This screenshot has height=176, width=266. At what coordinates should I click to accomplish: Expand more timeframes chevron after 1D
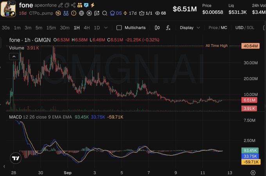(106, 27)
